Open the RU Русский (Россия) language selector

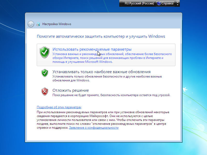coord(139,3)
